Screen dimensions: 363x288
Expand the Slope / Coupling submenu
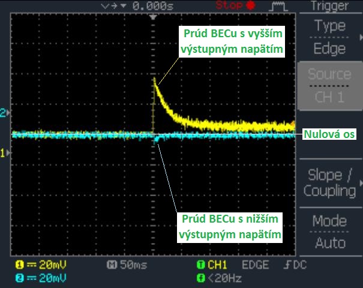[330, 183]
